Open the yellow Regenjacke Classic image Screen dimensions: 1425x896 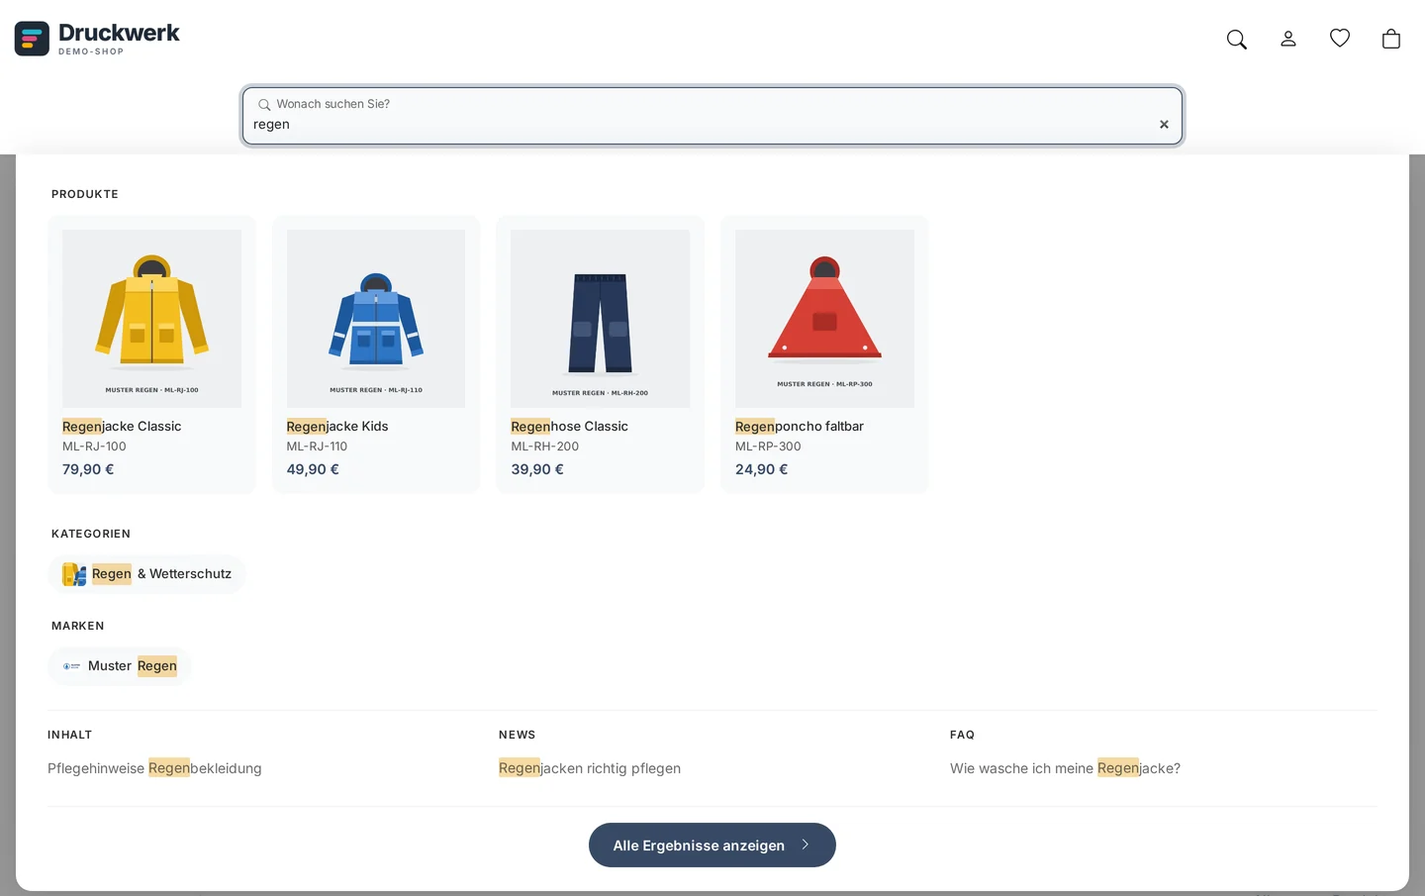[151, 319]
